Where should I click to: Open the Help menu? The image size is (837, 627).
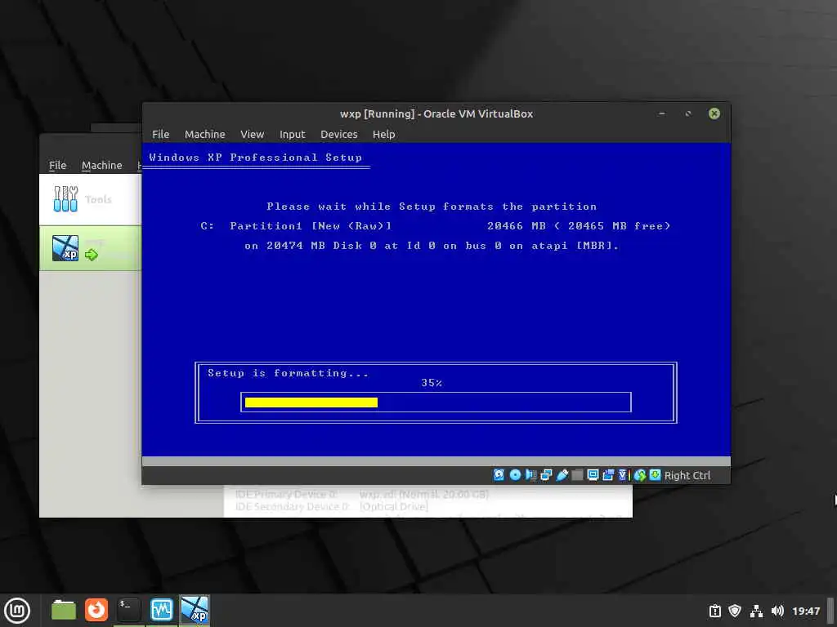(384, 135)
